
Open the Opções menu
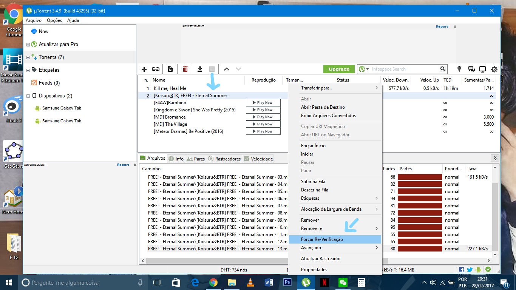tap(54, 20)
